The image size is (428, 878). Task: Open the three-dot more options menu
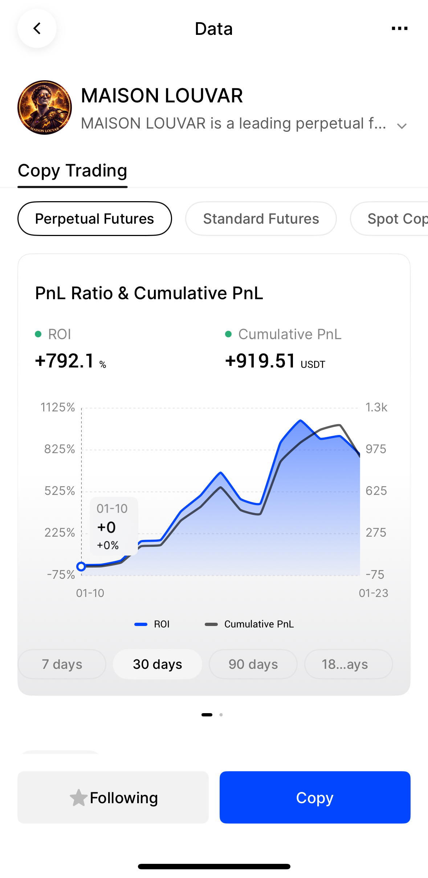click(x=399, y=28)
